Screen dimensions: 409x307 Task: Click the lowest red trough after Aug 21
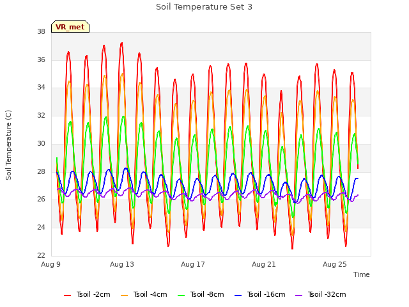tap(293, 248)
